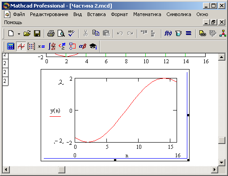228x176 pixels.
Task: Open the calculus palette
Action: coord(52,46)
